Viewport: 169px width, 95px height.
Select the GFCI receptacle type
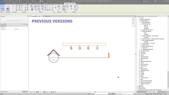[145, 33]
